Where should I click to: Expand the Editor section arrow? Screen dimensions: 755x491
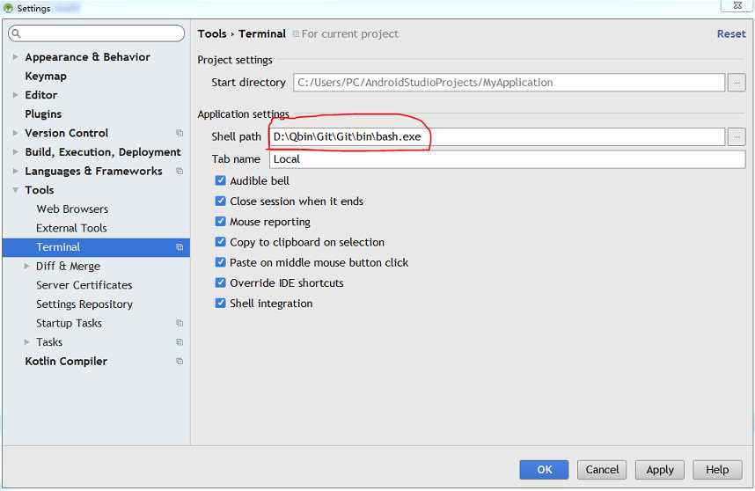coord(16,95)
